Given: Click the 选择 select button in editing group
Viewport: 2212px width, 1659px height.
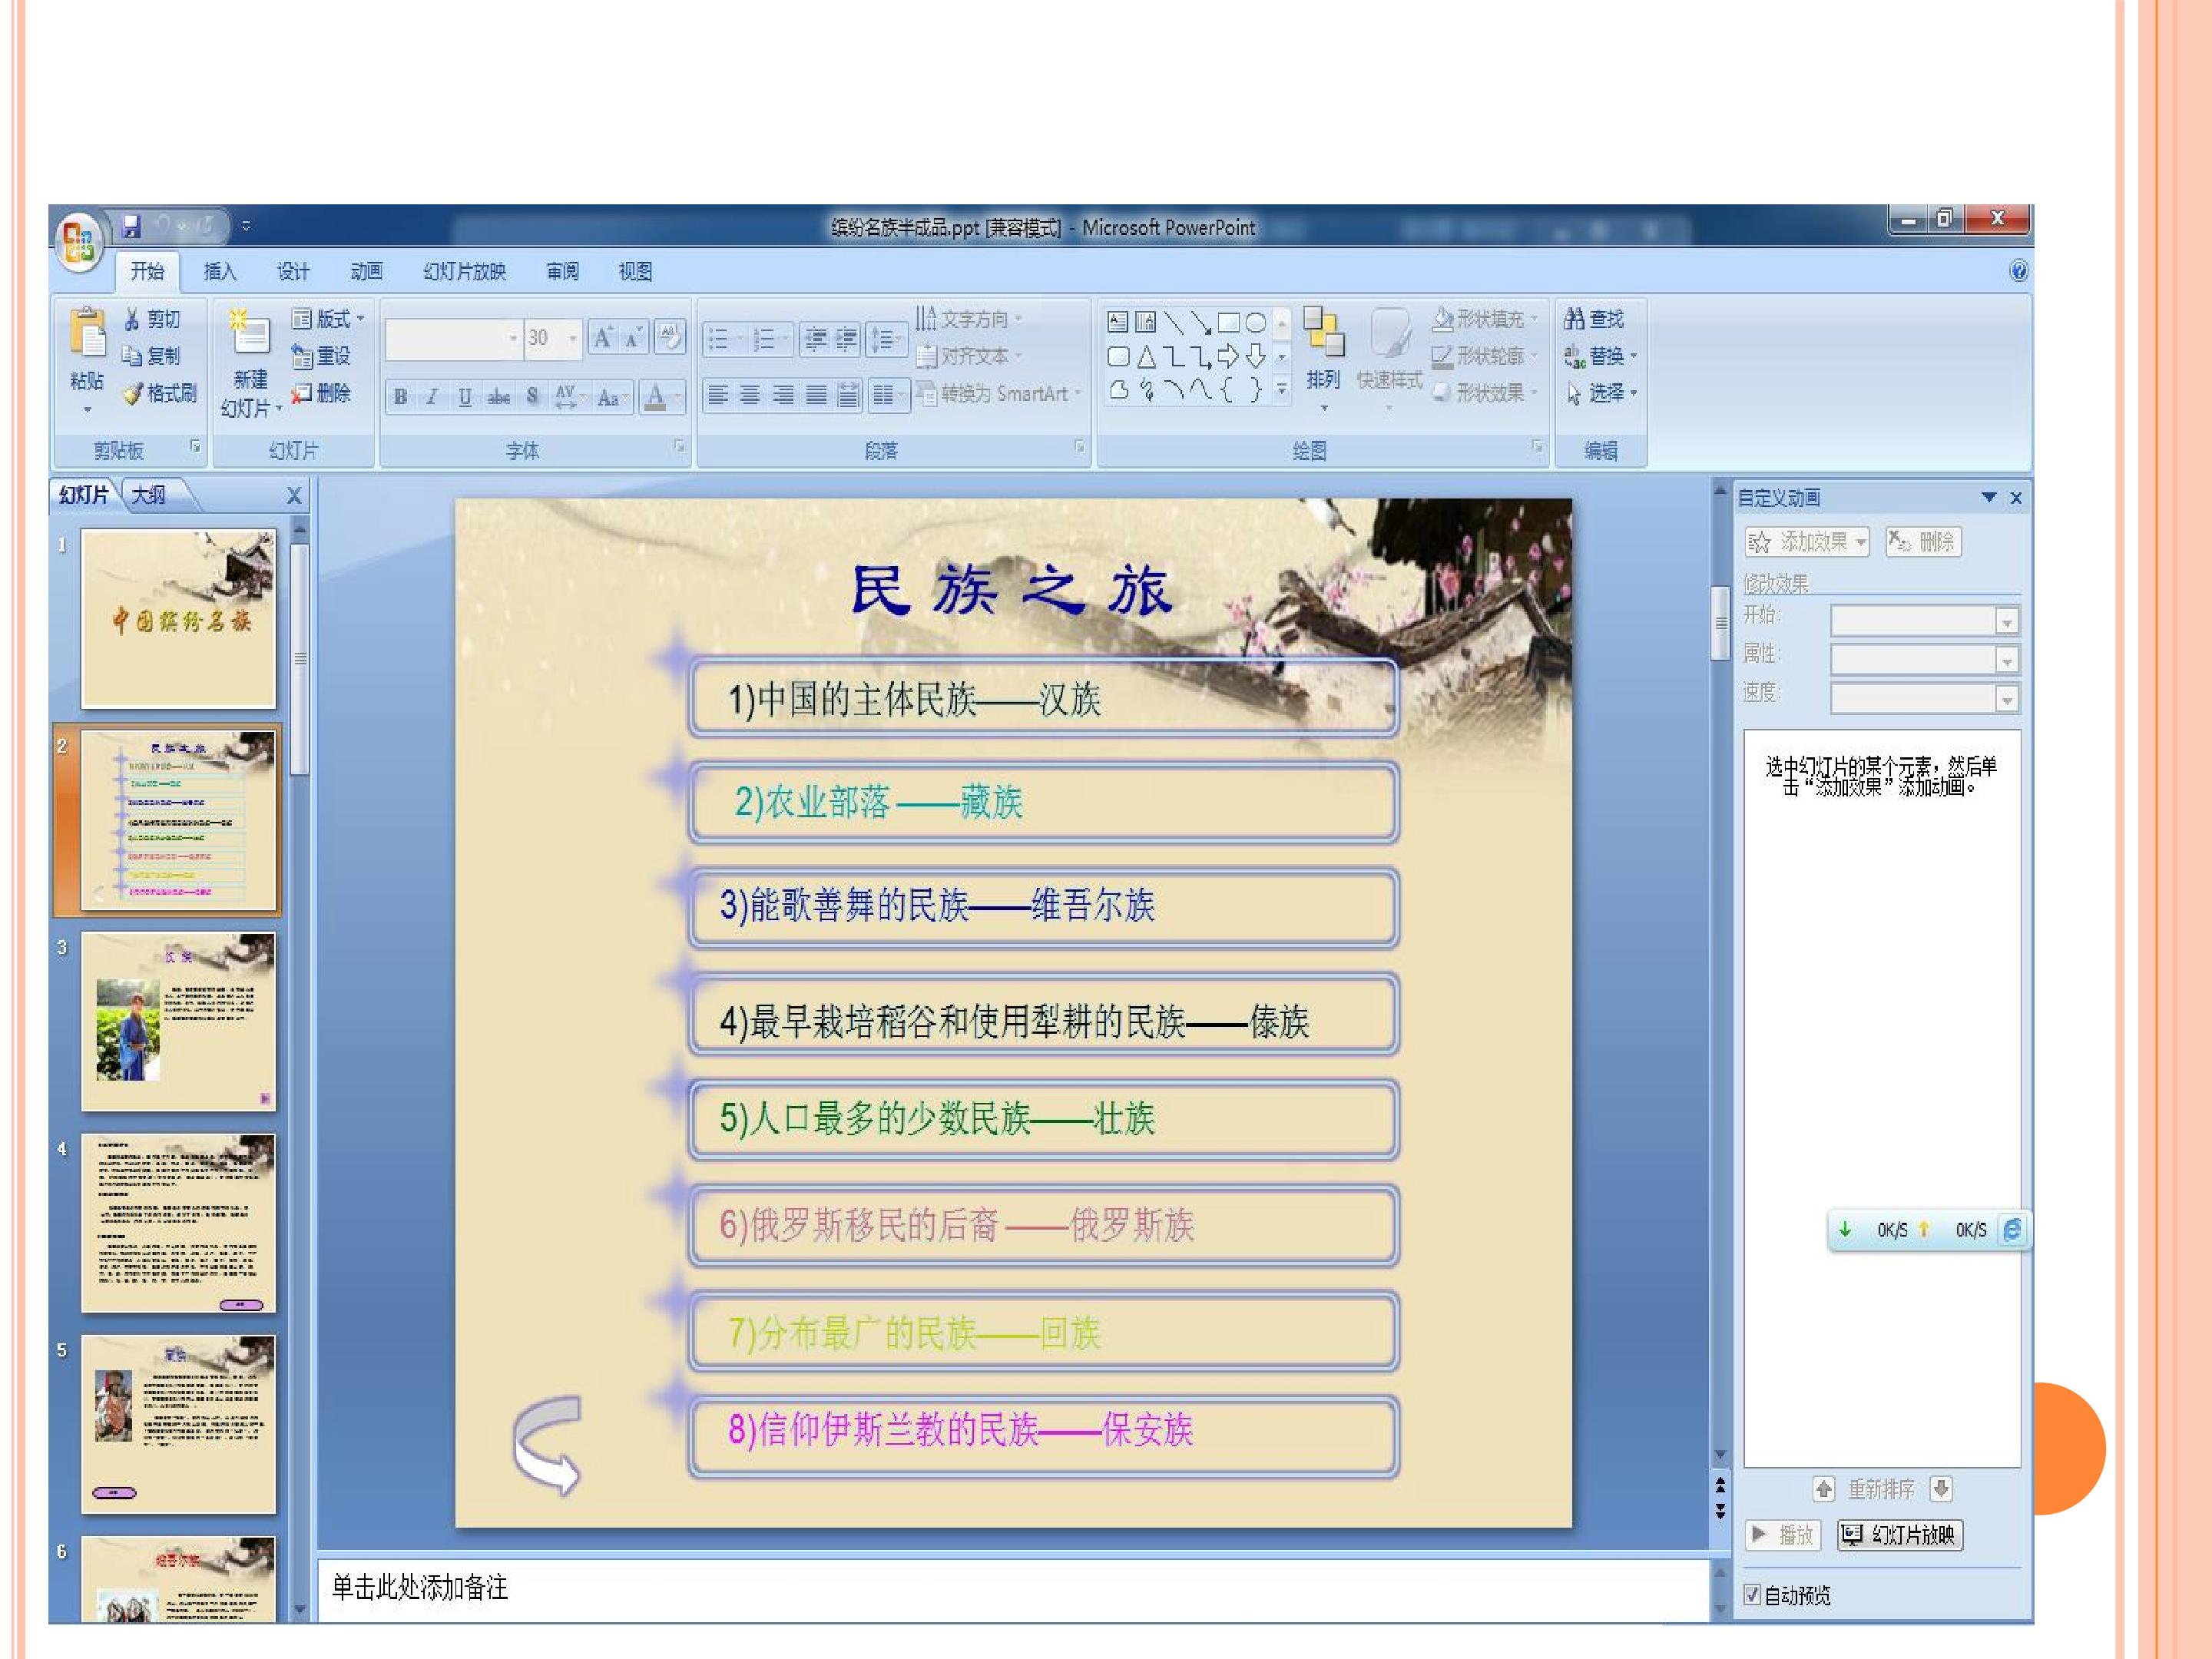Looking at the screenshot, I should click(1600, 393).
